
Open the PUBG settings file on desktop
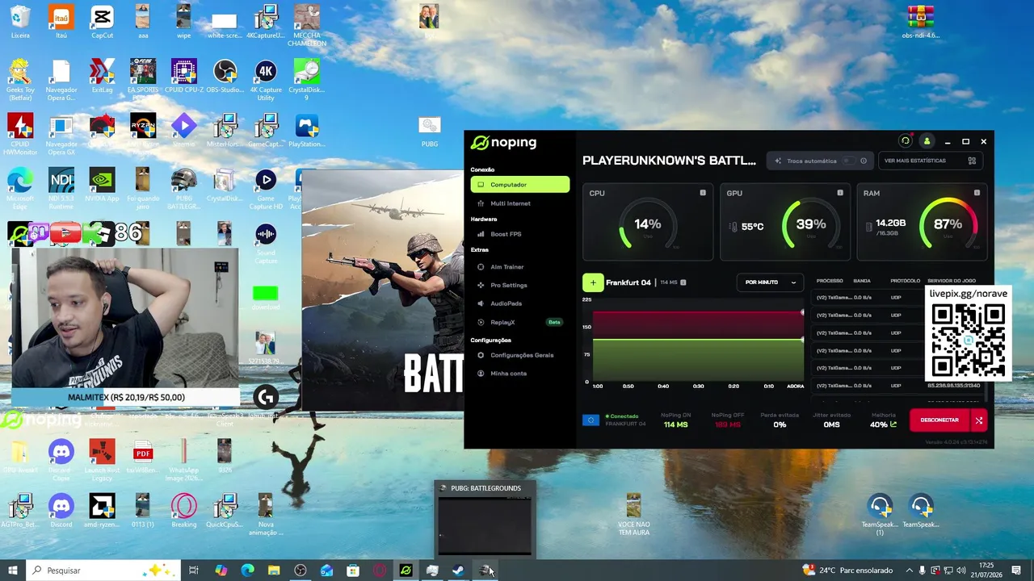(x=430, y=132)
